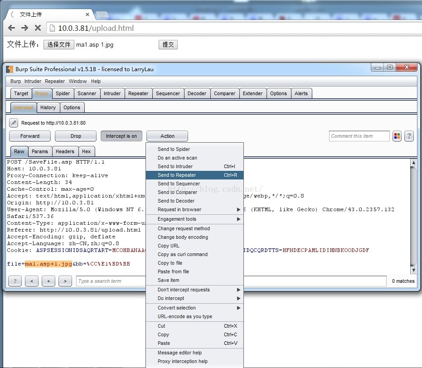The image size is (422, 368).
Task: Switch to the Headers view tab
Action: point(65,151)
